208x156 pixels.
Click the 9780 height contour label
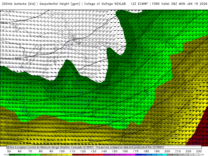coord(53,99)
